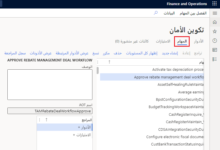Go to the Home icon
Image resolution: width=220 pixels, height=150 pixels.
215,22
